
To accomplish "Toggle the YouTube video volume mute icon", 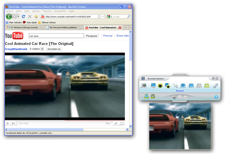I will pyautogui.click(x=13, y=123).
